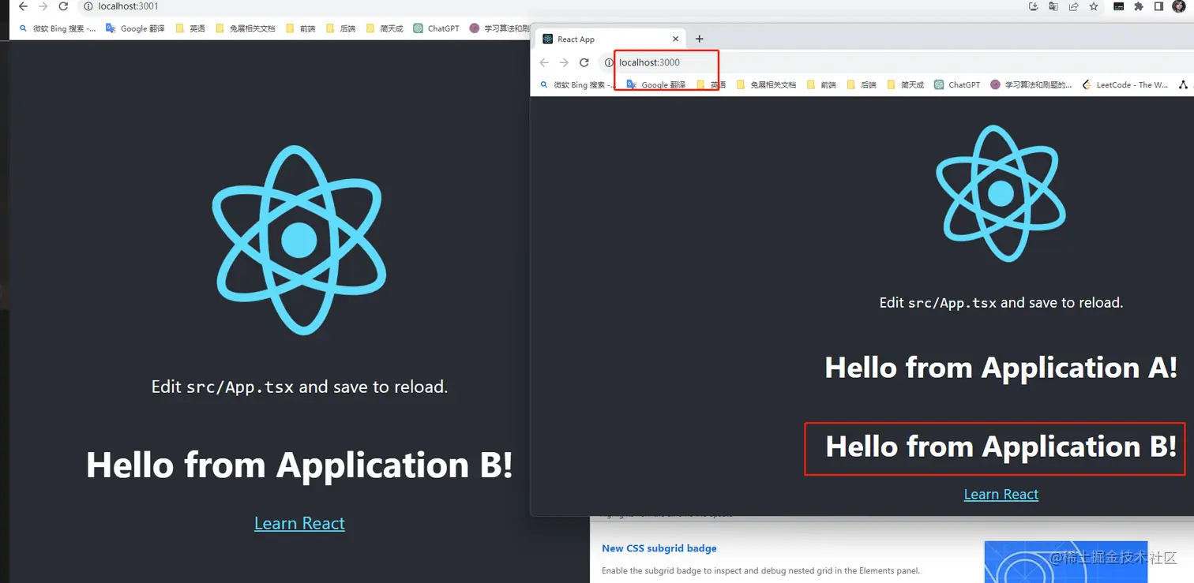The width and height of the screenshot is (1194, 583).
Task: Go back in the localhost:3000 window
Action: point(544,62)
